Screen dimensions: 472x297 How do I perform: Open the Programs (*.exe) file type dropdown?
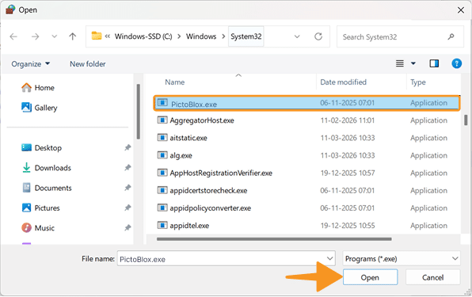pyautogui.click(x=402, y=259)
